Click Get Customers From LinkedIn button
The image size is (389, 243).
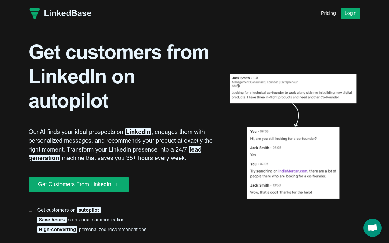point(79,184)
